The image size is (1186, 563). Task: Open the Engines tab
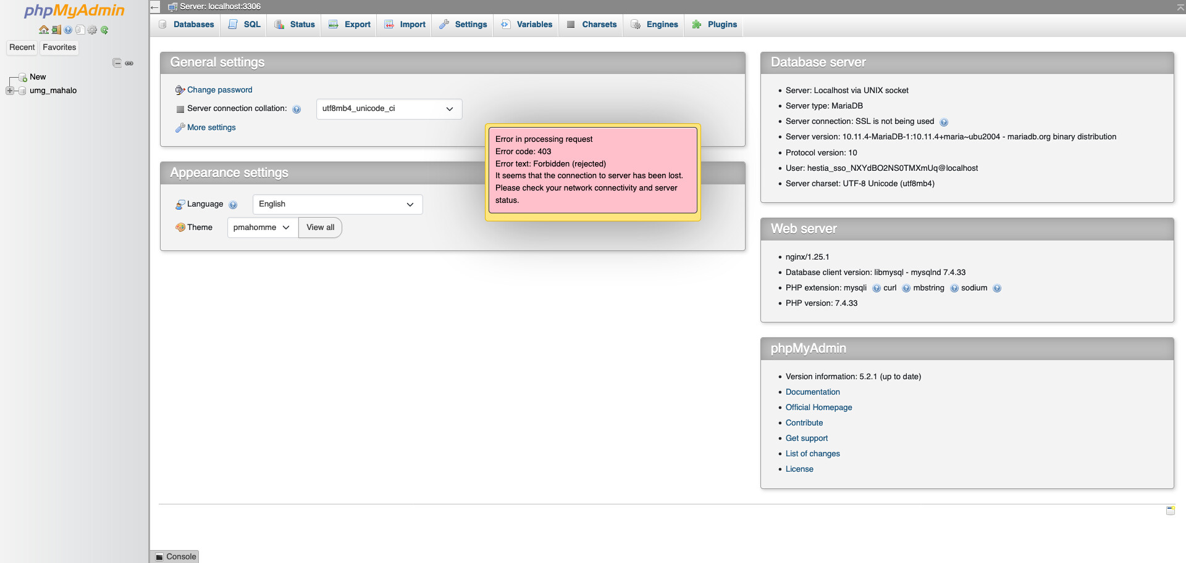[655, 25]
